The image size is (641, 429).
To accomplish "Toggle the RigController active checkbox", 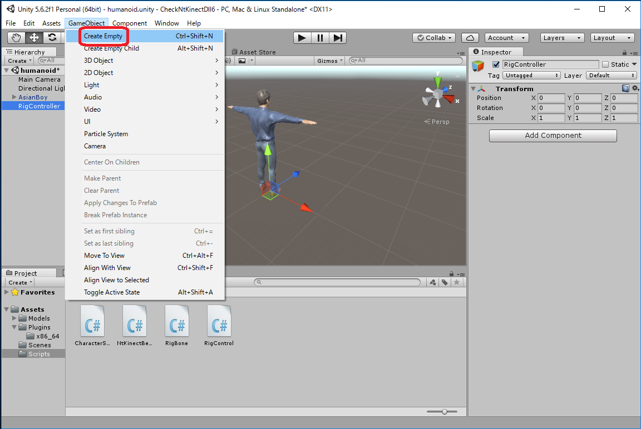I will click(x=496, y=64).
